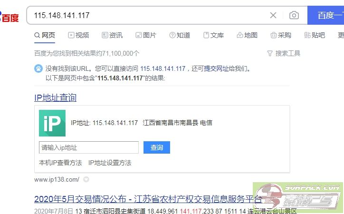This screenshot has width=344, height=214.
Task: Switch to the 视频 tab
Action: (x=78, y=35)
